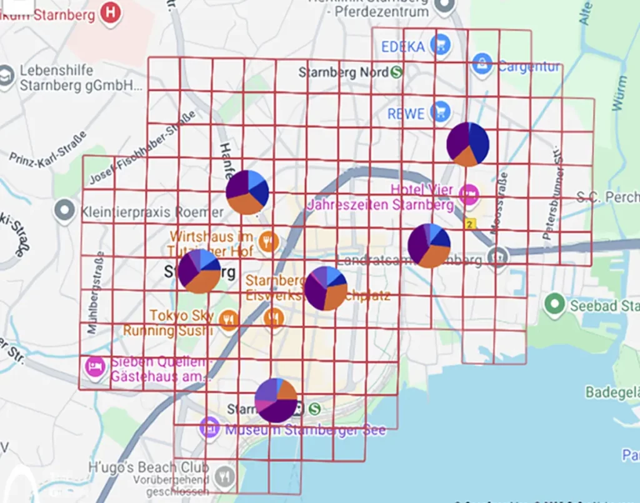Open the REWE supermarket cart icon
Screen dimensions: 640x503
(440, 112)
